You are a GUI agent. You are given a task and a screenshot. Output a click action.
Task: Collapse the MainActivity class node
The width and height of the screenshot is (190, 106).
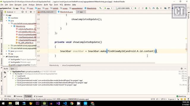[x=12, y=26]
